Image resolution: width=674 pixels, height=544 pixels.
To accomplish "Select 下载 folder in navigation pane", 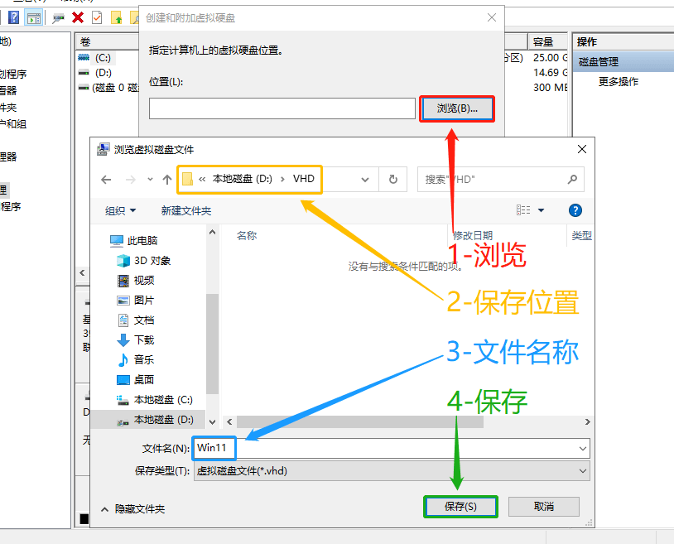I will pos(144,339).
